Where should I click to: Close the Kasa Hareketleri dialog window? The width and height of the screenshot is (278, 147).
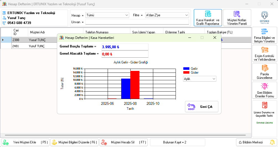point(215,38)
